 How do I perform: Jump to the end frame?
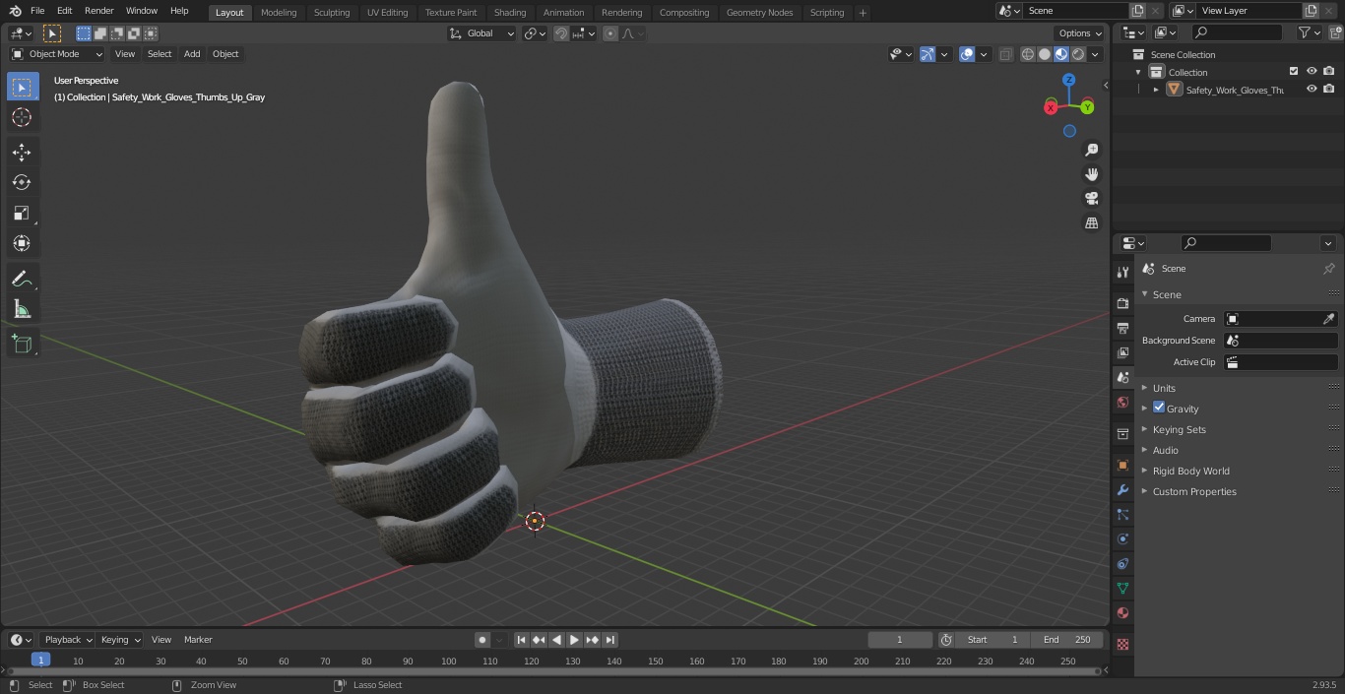tap(609, 640)
